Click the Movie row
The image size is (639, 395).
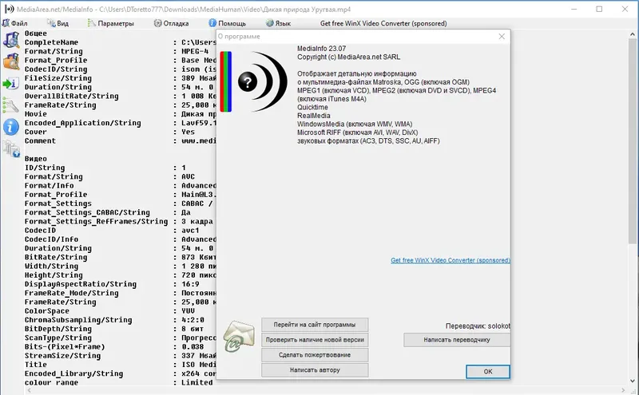click(121, 114)
